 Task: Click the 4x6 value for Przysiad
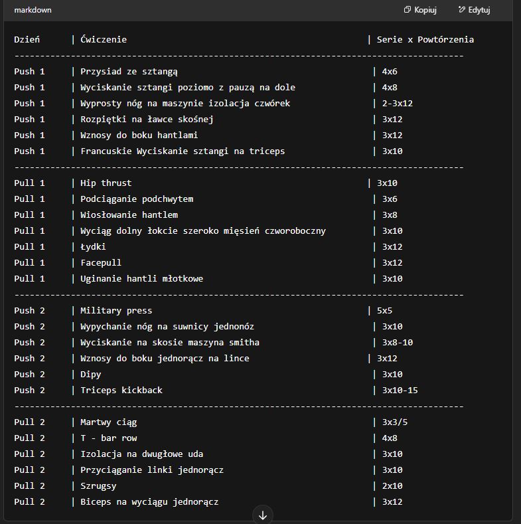[x=390, y=72]
